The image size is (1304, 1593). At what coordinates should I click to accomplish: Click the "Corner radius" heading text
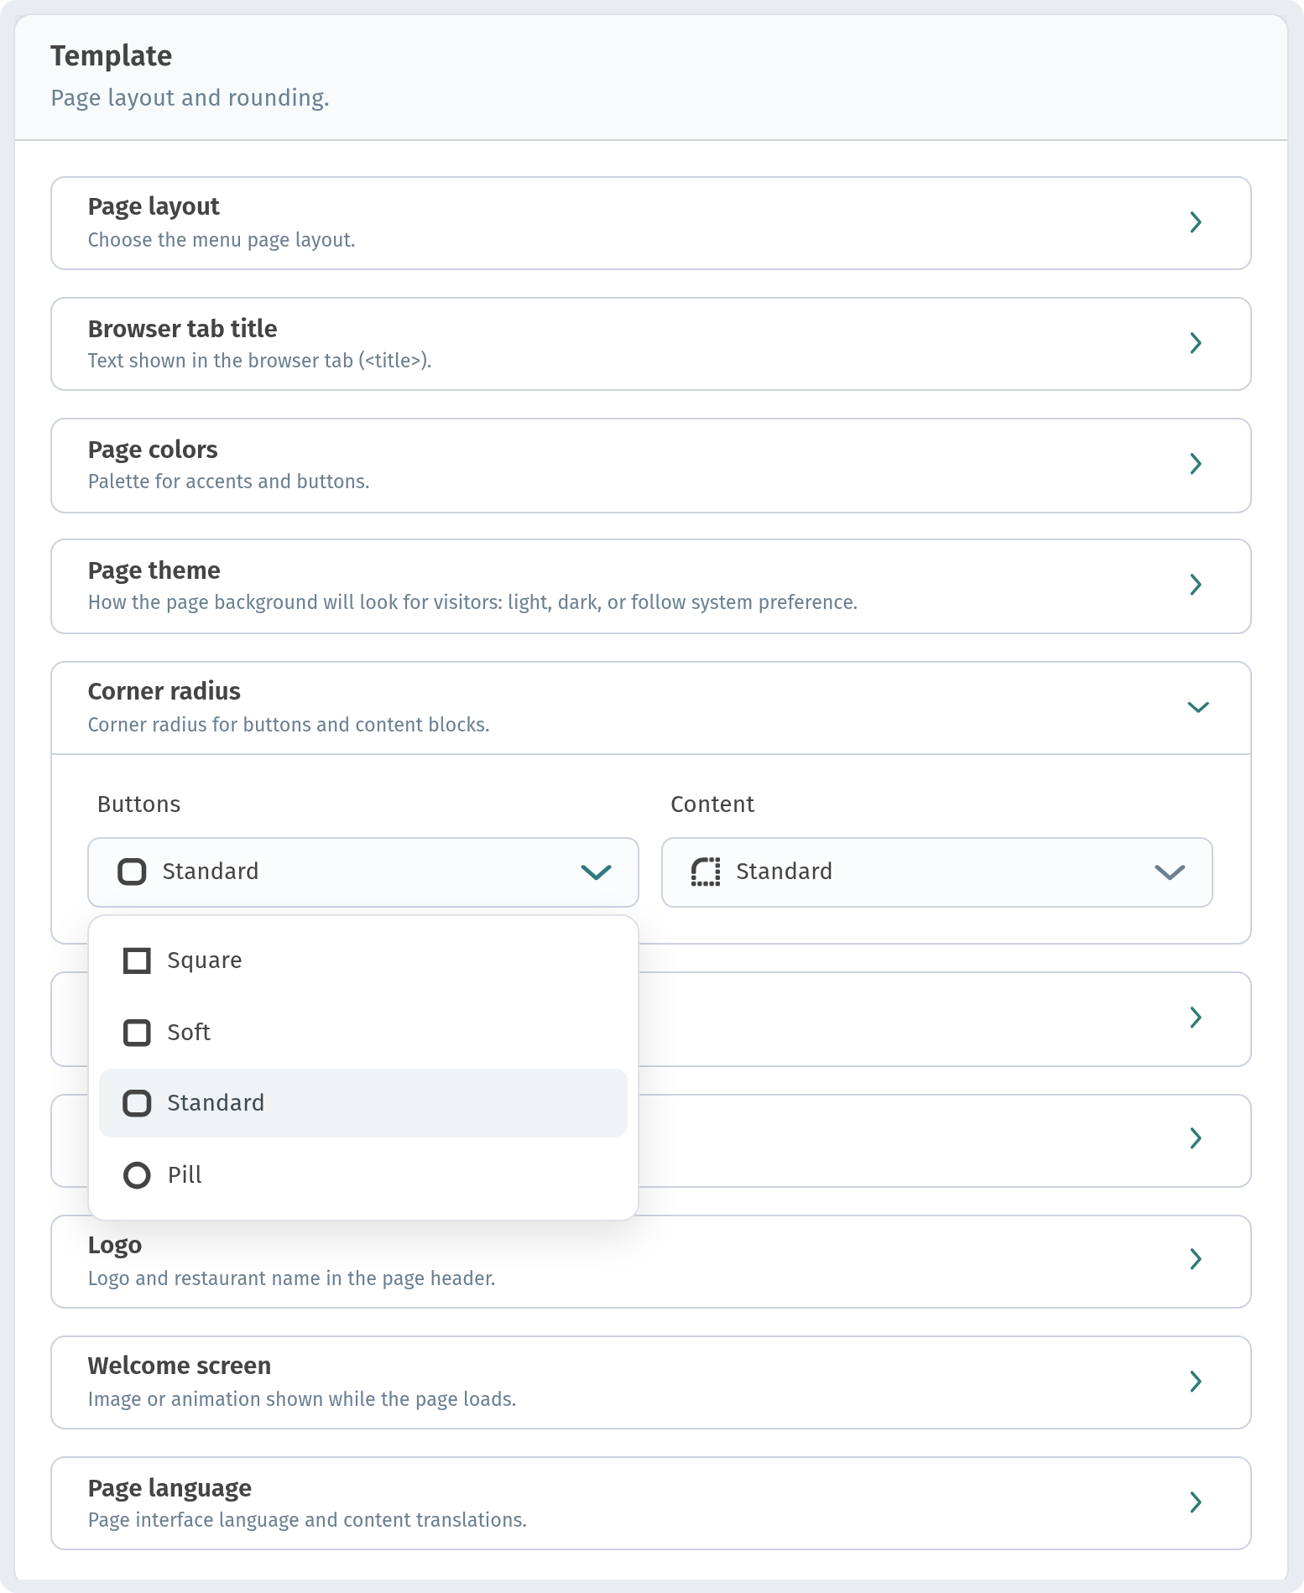click(x=164, y=691)
